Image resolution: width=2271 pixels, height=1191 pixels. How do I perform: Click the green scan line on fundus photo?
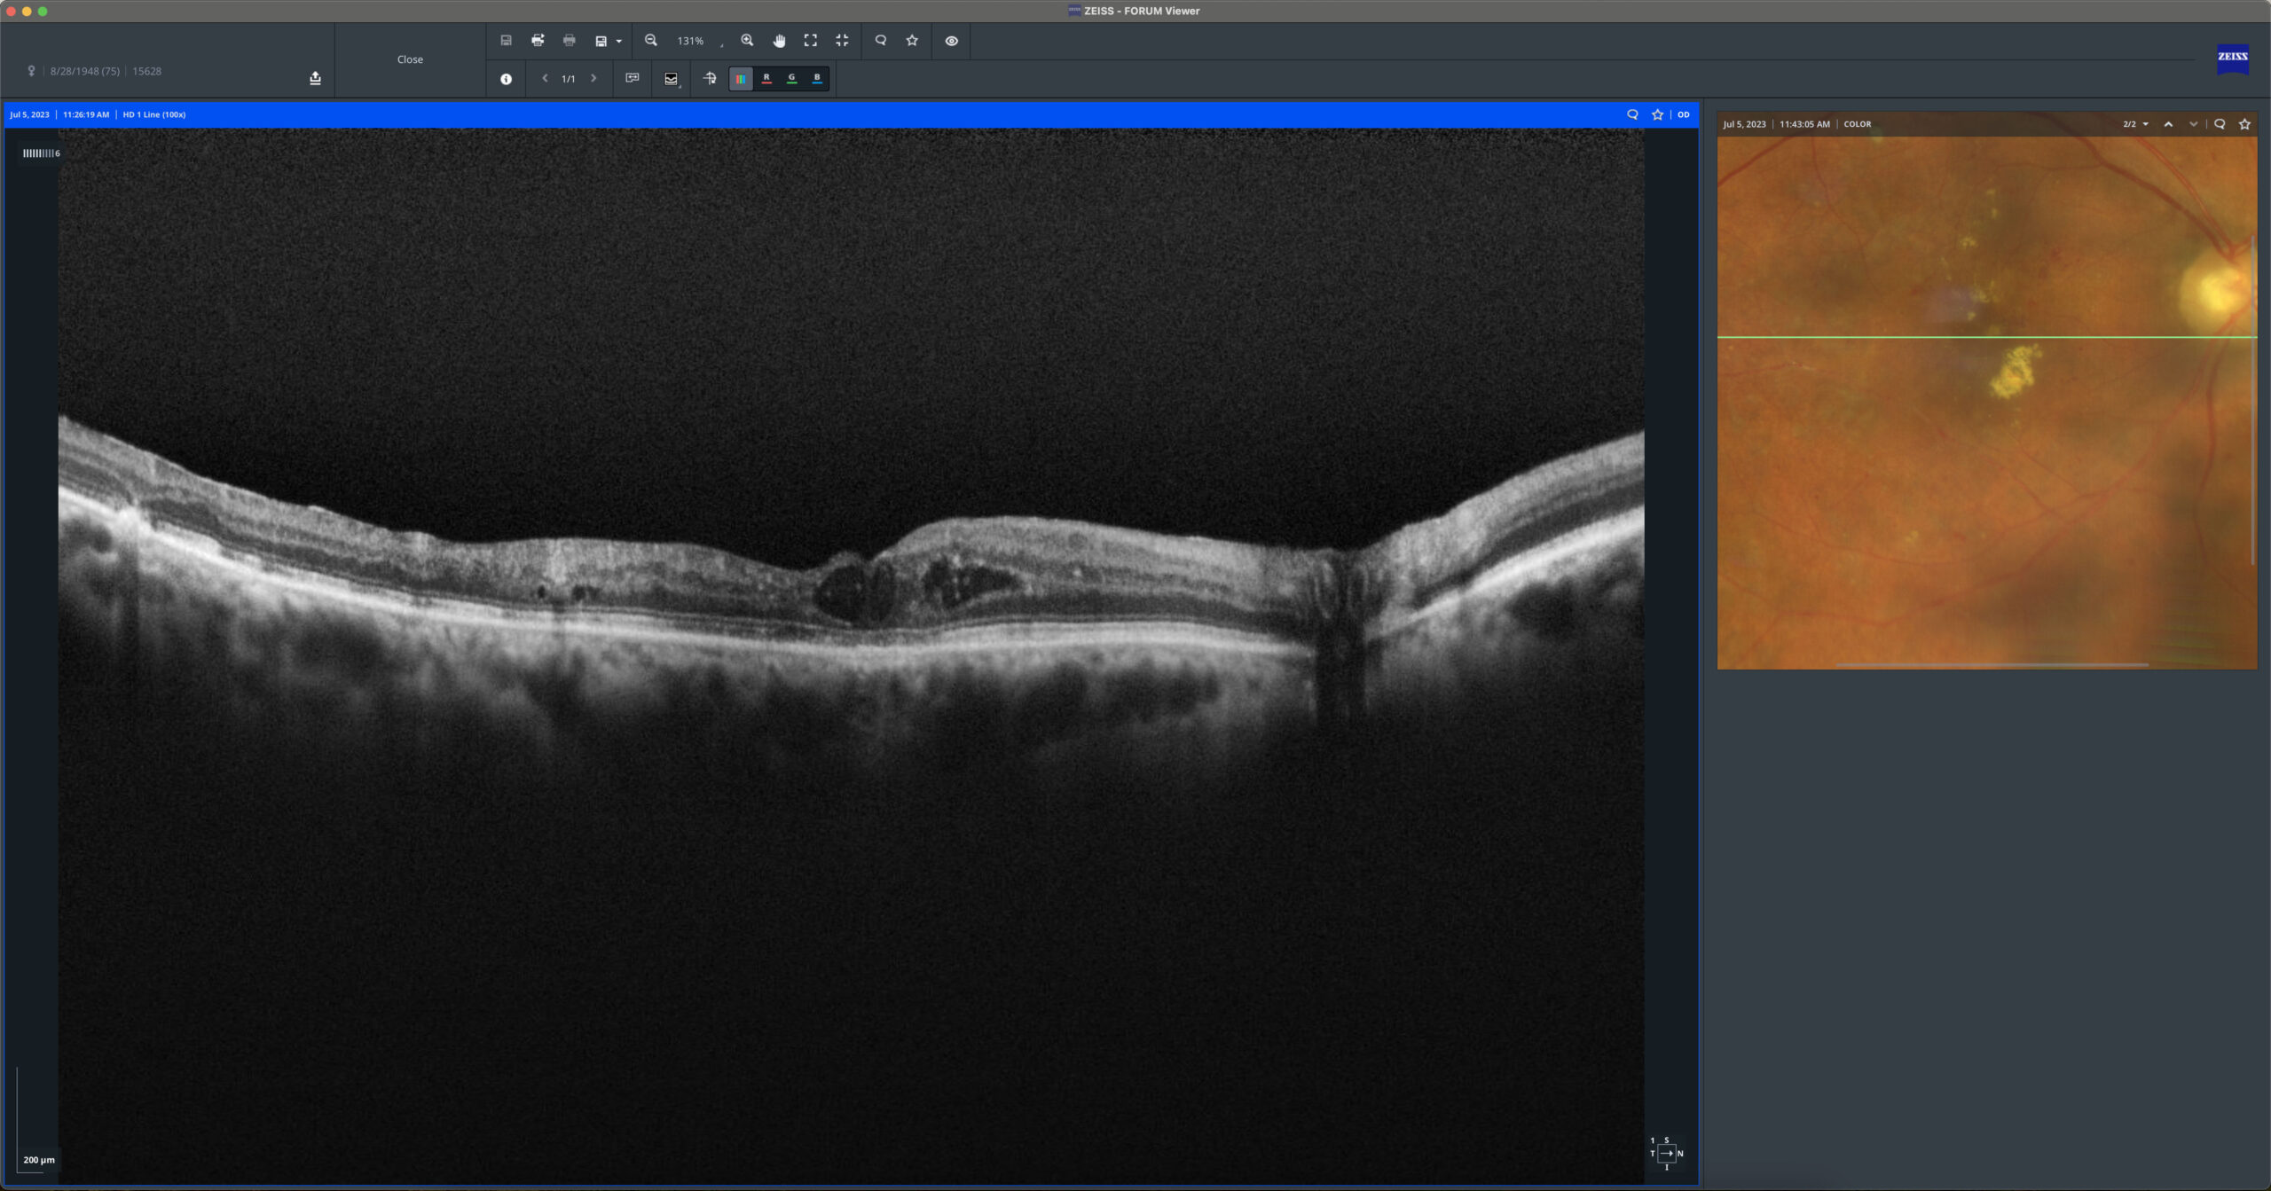(1987, 337)
